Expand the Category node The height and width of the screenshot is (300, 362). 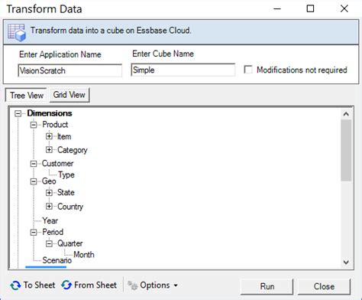click(x=49, y=149)
